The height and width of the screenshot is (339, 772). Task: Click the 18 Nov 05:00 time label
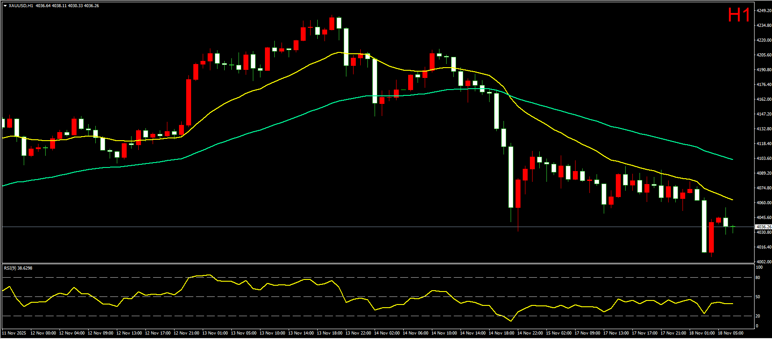pos(730,333)
